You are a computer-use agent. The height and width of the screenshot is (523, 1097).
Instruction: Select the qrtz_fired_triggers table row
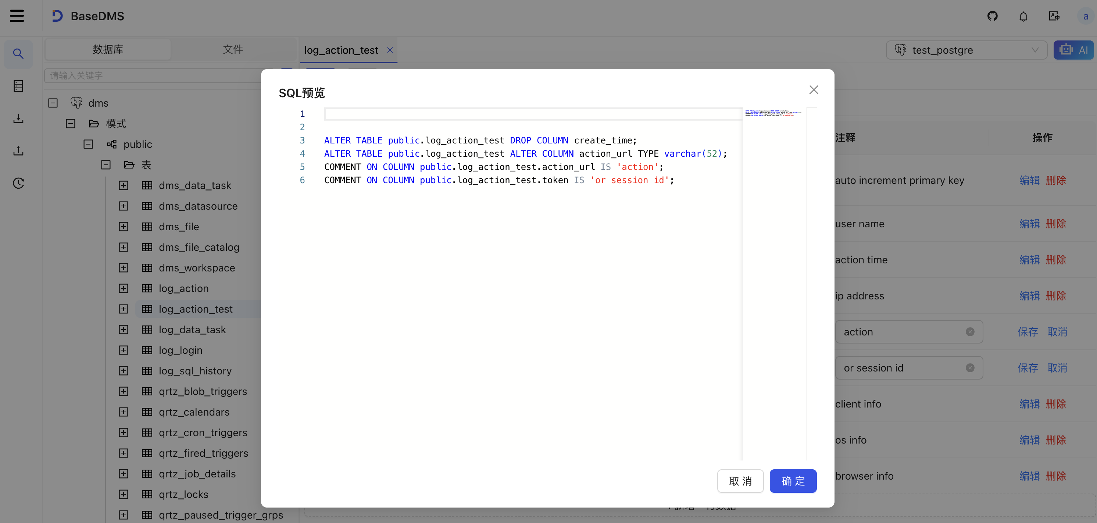[x=203, y=453]
